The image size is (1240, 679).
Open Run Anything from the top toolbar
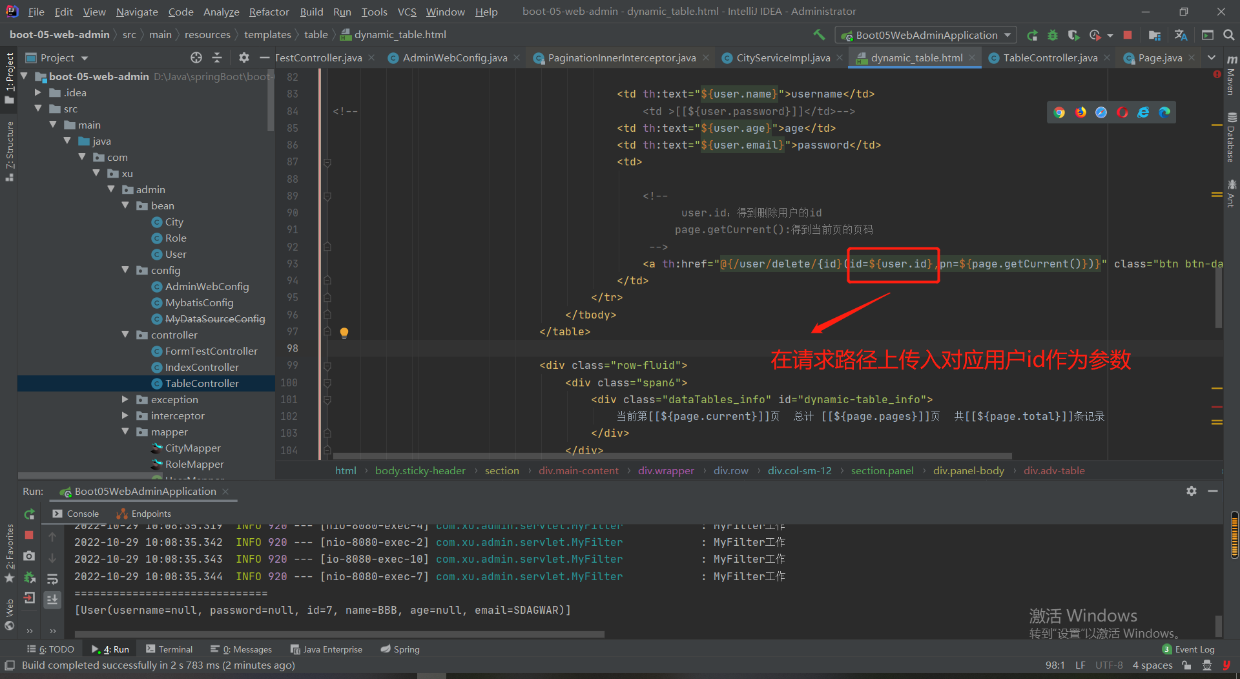coord(1208,35)
